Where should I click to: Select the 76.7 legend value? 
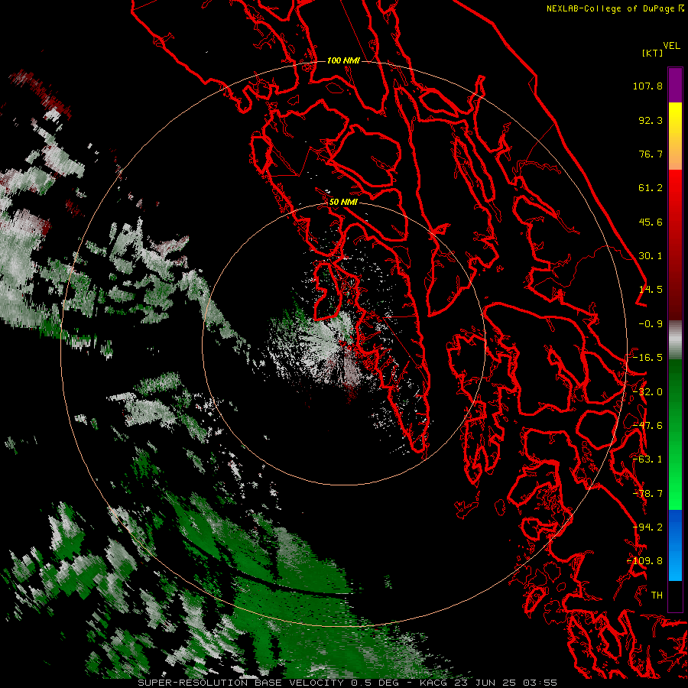click(x=651, y=154)
